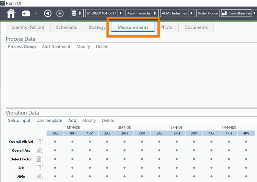Go to the Home screen icon
257x182 pixels.
point(11,13)
